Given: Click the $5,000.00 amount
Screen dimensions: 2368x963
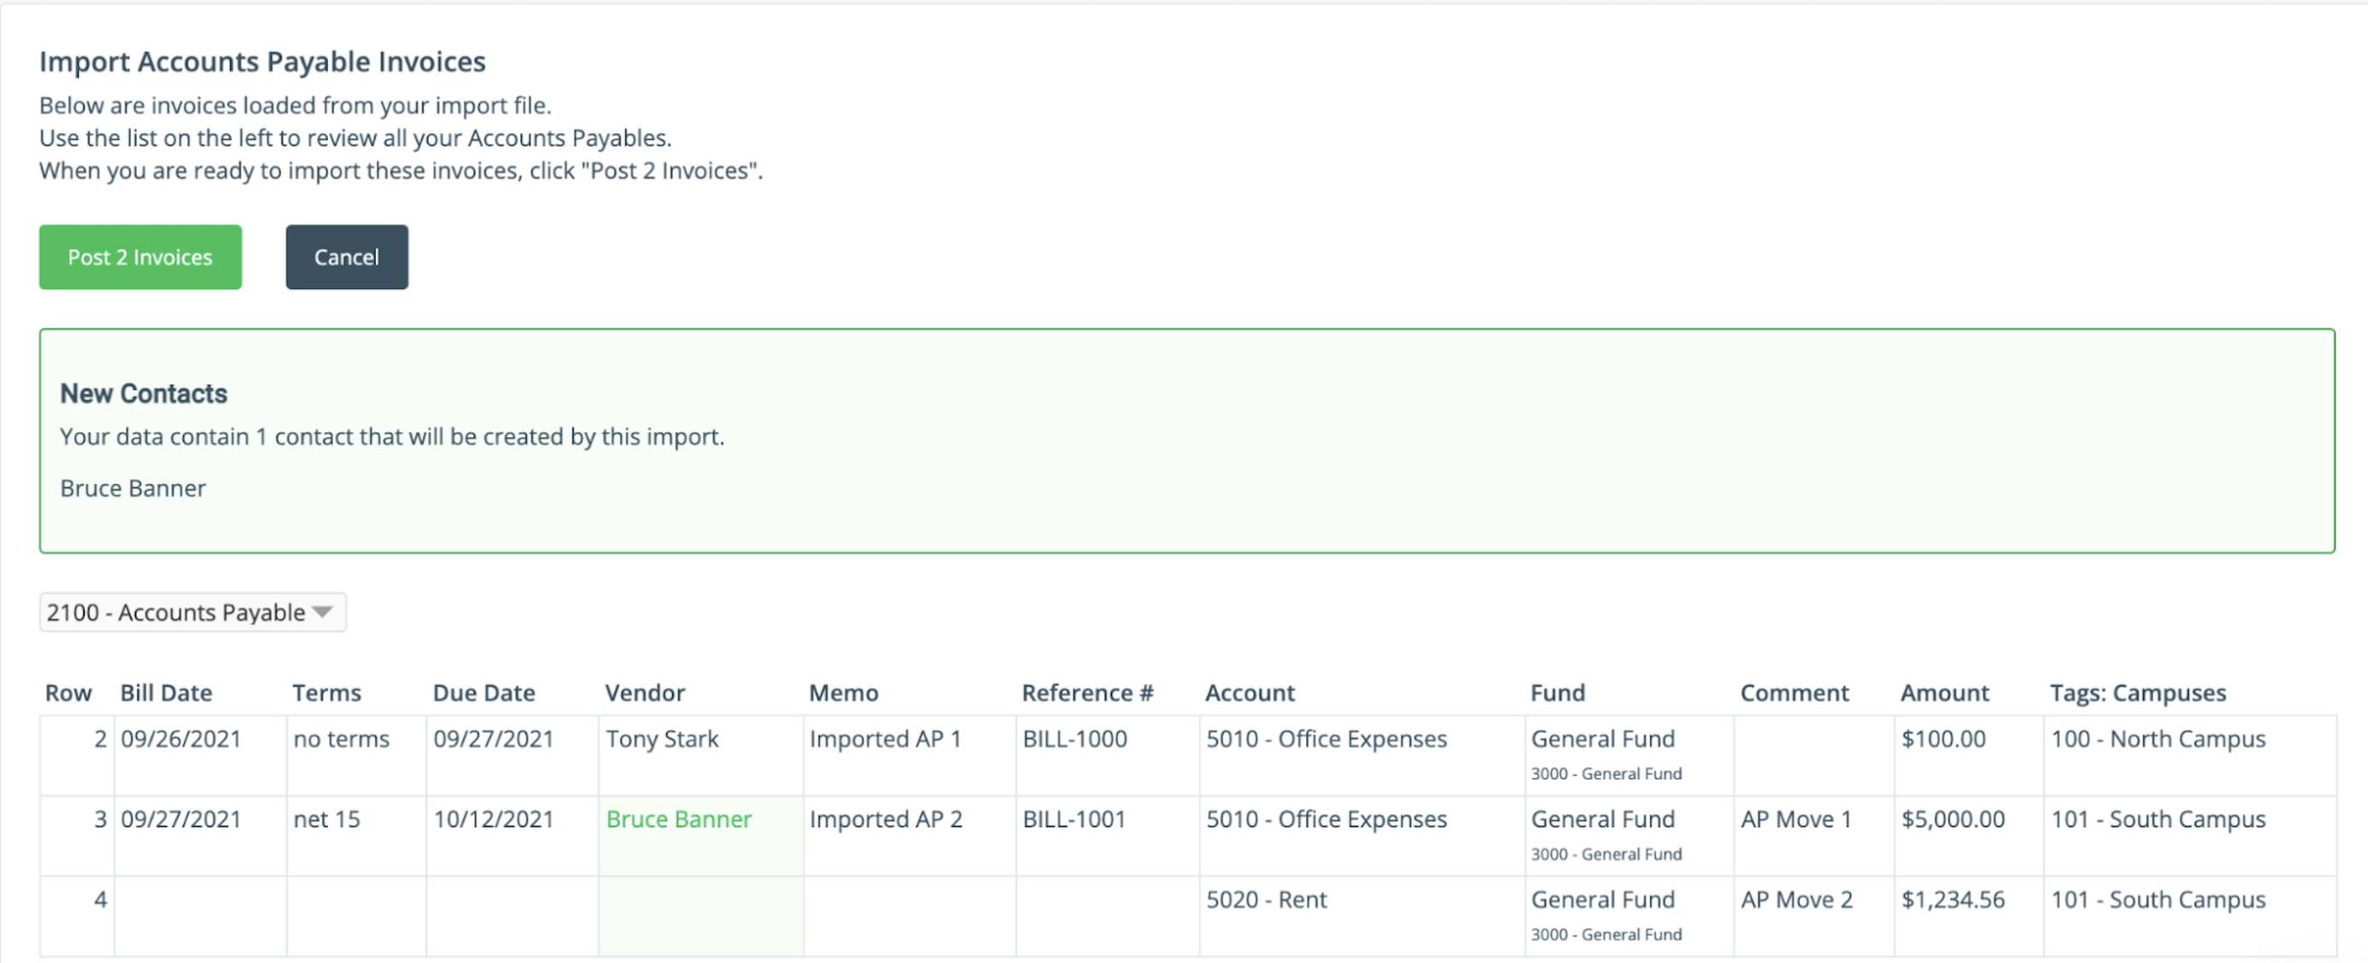Looking at the screenshot, I should click(1953, 818).
